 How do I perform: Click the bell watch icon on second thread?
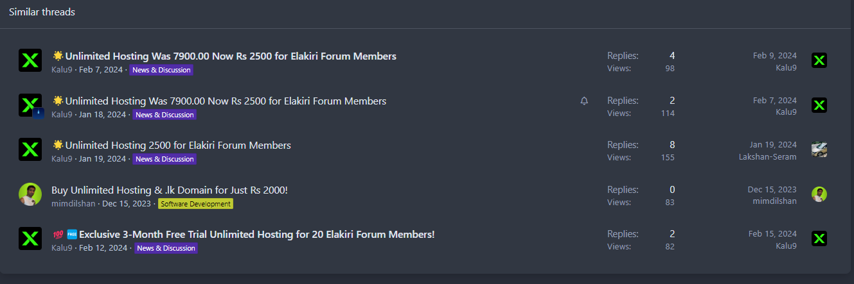point(584,101)
